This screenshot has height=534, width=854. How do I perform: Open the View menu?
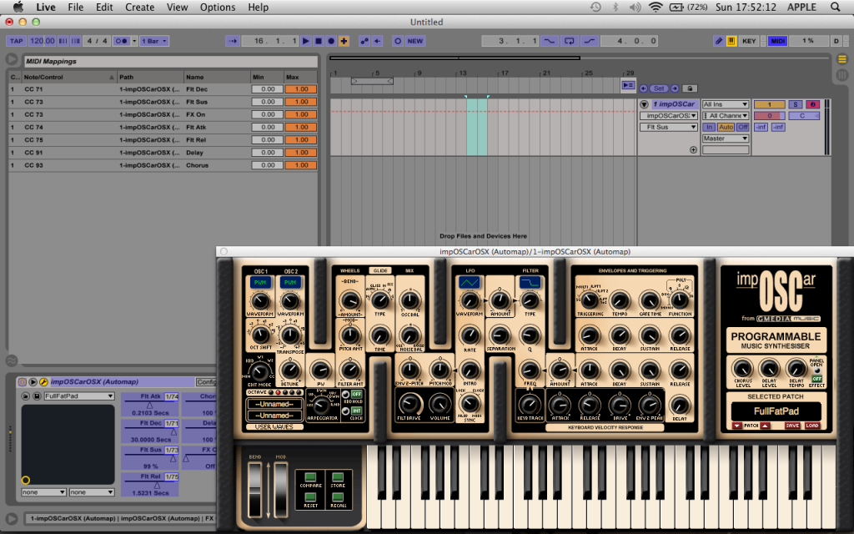pyautogui.click(x=177, y=7)
